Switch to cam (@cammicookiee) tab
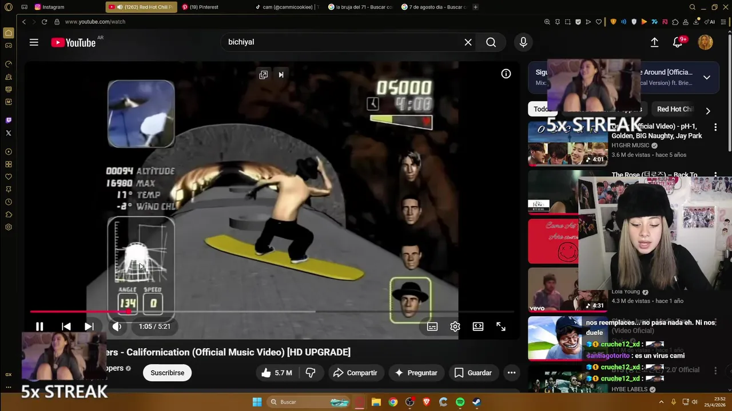Screen dimensions: 732x411 click(x=287, y=7)
